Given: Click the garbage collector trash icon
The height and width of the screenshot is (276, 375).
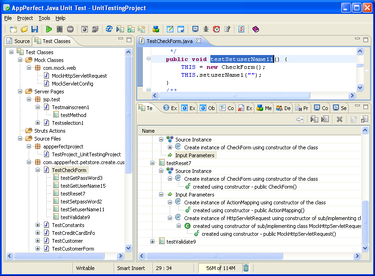Looking at the screenshot, I should (x=246, y=268).
